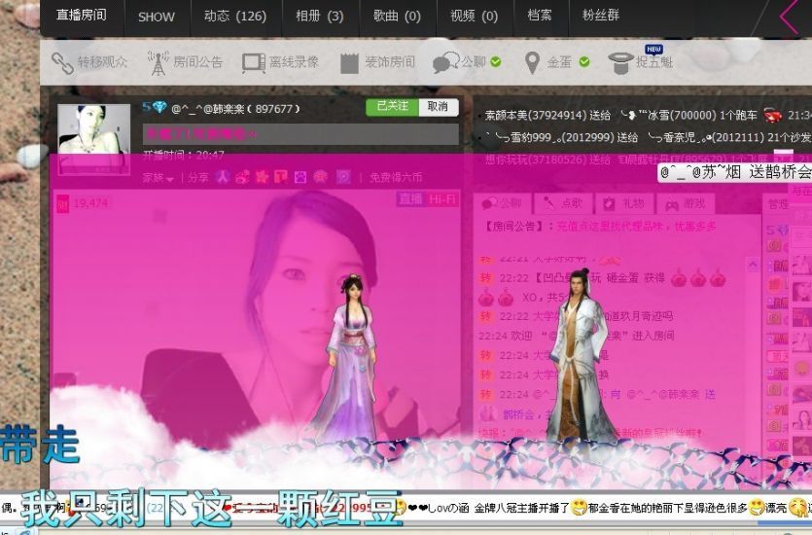Open 离线录像 offline recording tool
This screenshot has width=812, height=535.
(280, 62)
